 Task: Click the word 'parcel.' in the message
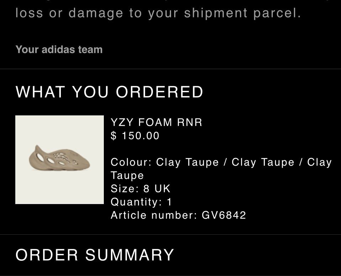pos(277,13)
